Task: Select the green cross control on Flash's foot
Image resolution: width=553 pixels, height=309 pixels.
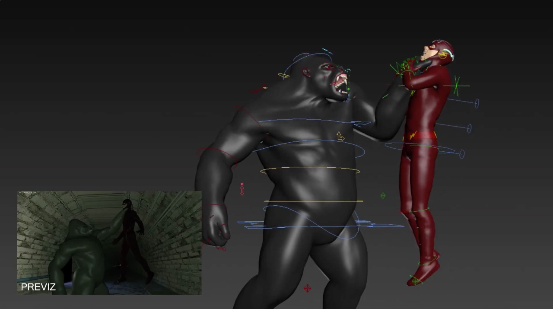Action: (416, 281)
